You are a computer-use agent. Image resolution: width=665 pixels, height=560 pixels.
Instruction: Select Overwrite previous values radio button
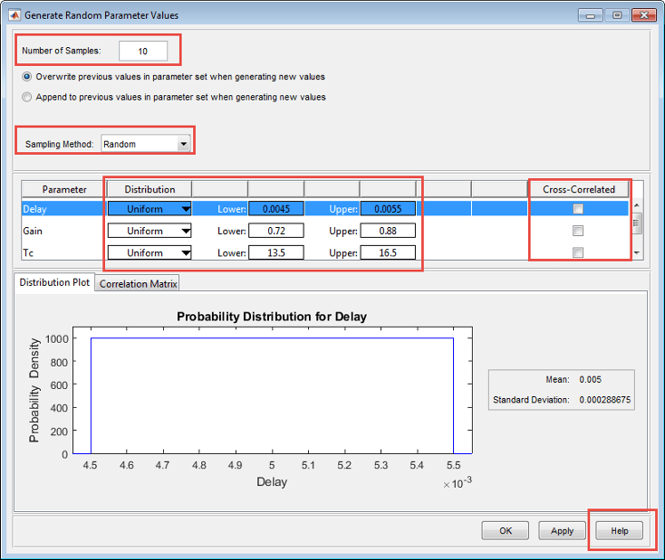click(x=26, y=77)
